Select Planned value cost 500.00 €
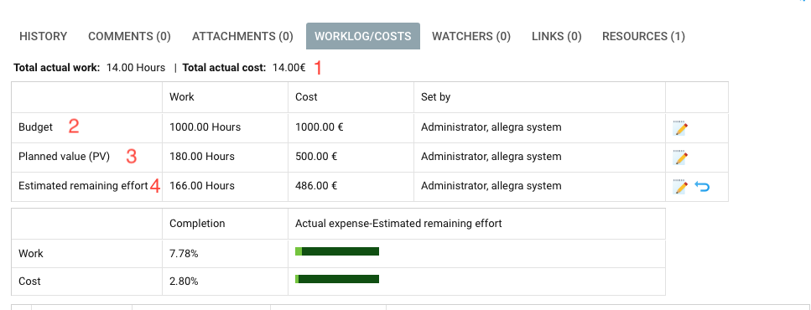Viewport: 811px width, 310px height. pyautogui.click(x=316, y=157)
